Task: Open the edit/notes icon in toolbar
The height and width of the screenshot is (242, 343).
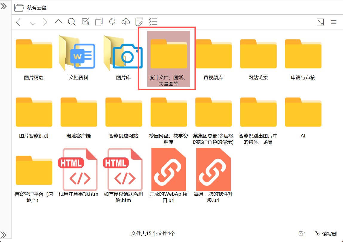Action: pos(139,22)
